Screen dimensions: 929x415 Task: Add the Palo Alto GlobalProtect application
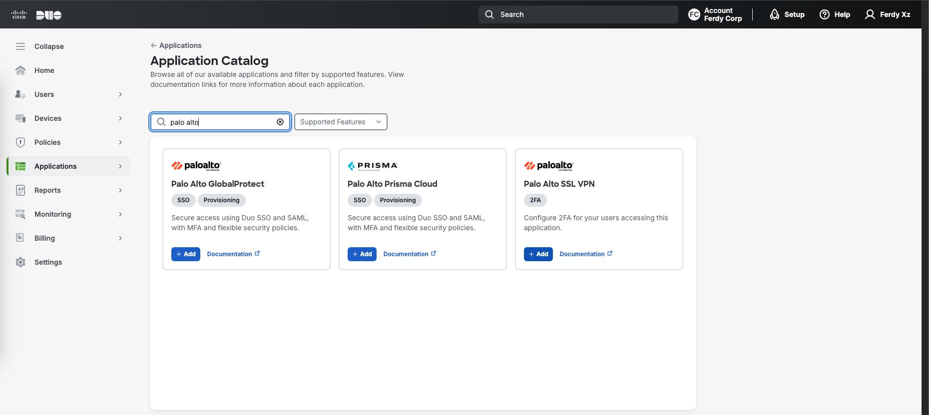coord(186,254)
